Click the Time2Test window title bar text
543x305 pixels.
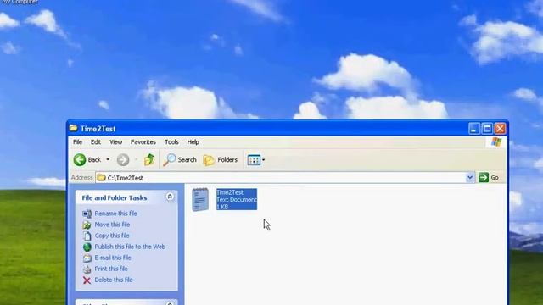pos(98,129)
